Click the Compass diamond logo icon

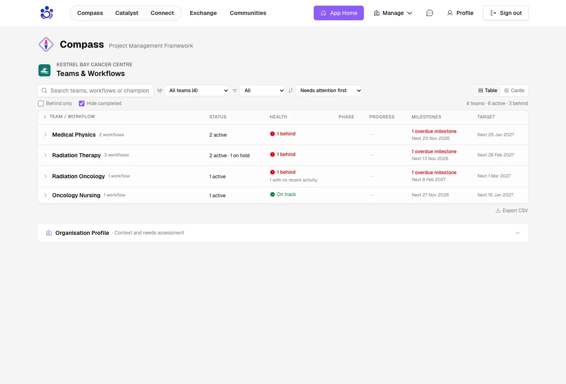pyautogui.click(x=46, y=44)
